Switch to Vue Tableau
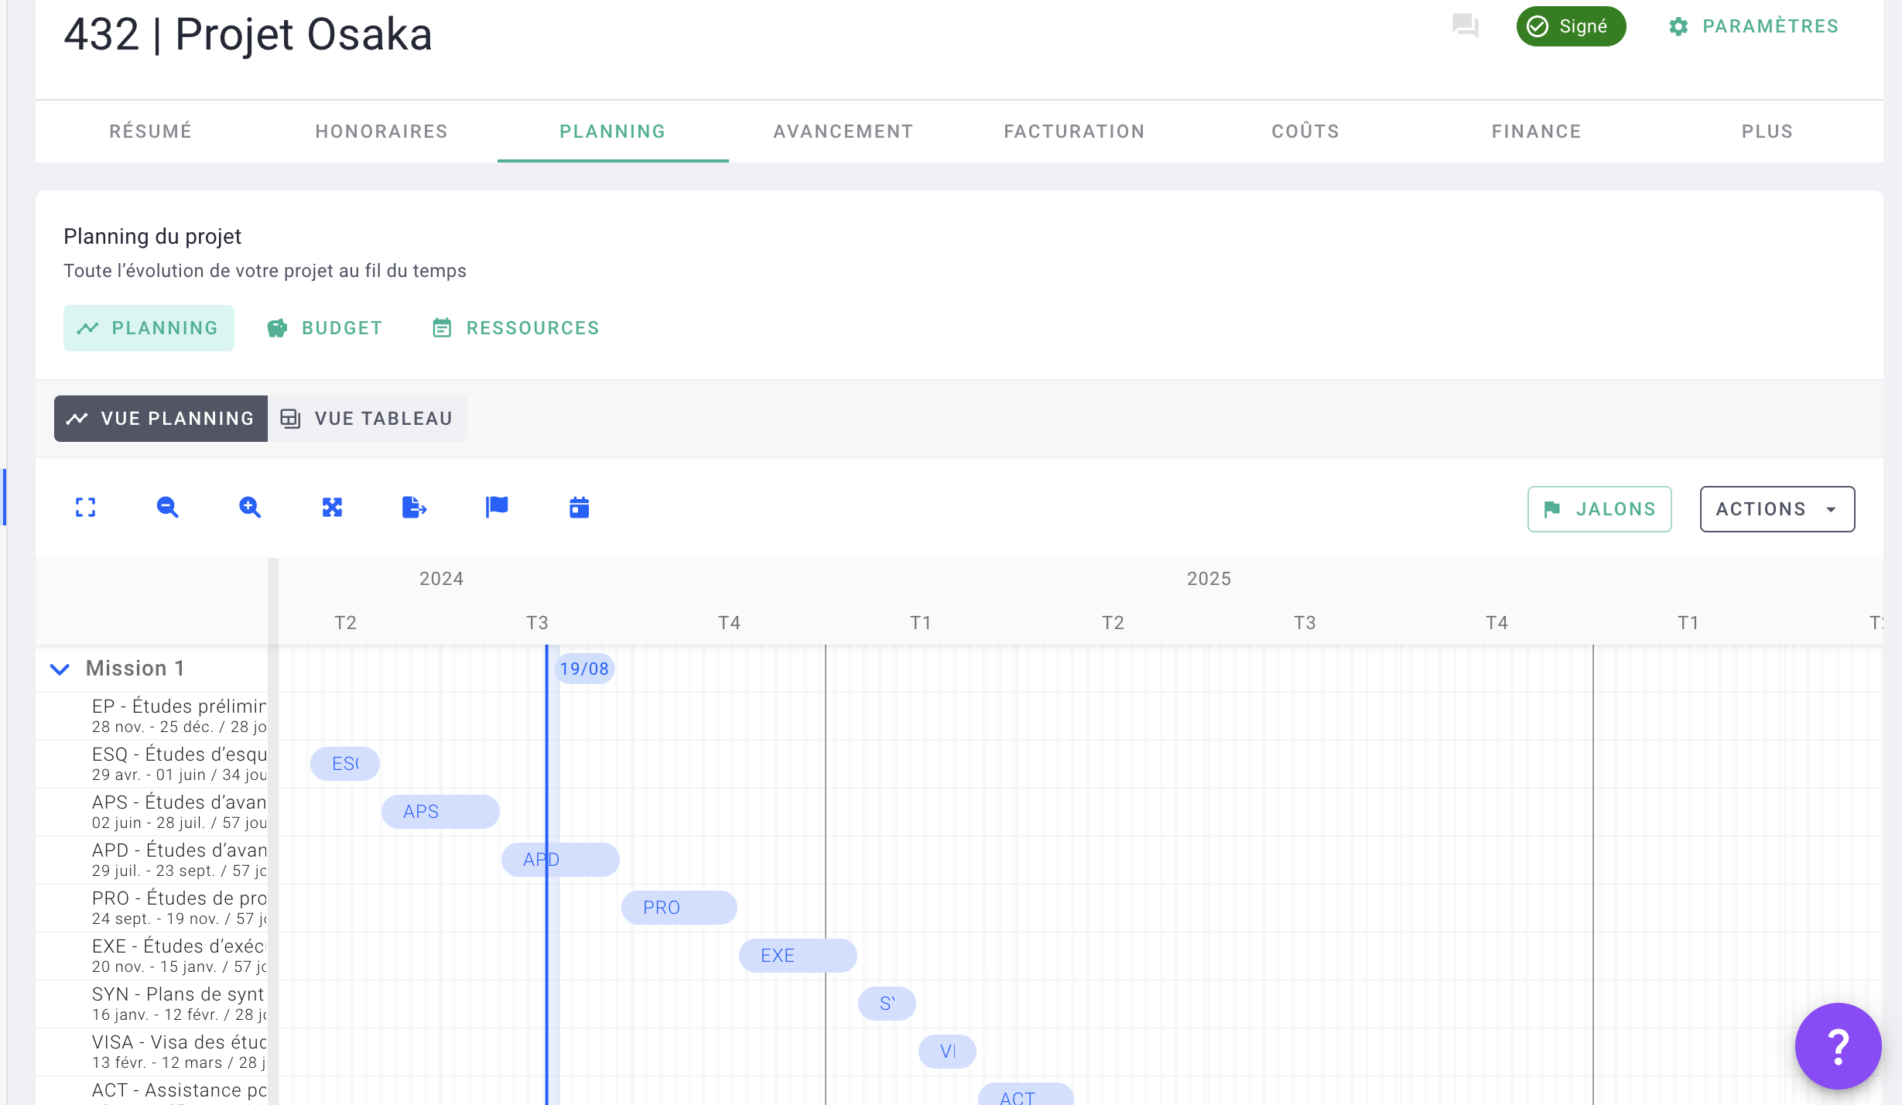 click(x=368, y=419)
